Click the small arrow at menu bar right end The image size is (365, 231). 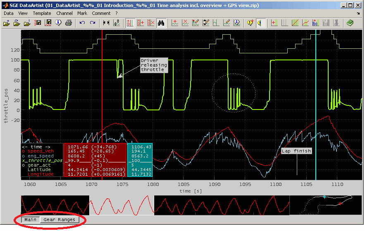pyautogui.click(x=358, y=14)
